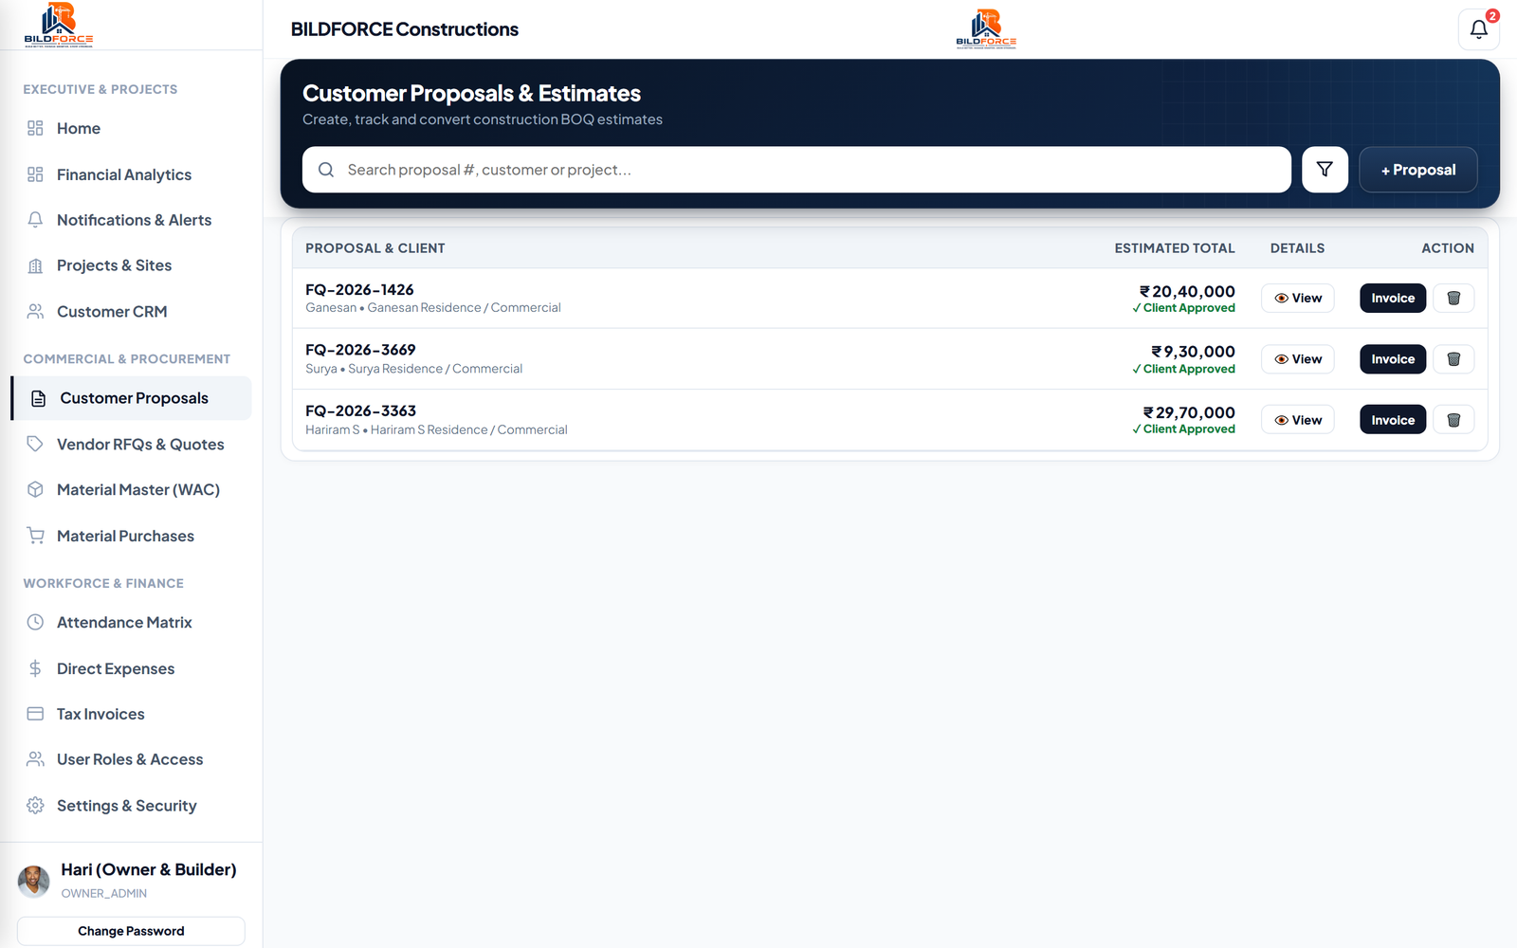This screenshot has height=948, width=1517.
Task: Go to Tax Invoices
Action: [131, 714]
